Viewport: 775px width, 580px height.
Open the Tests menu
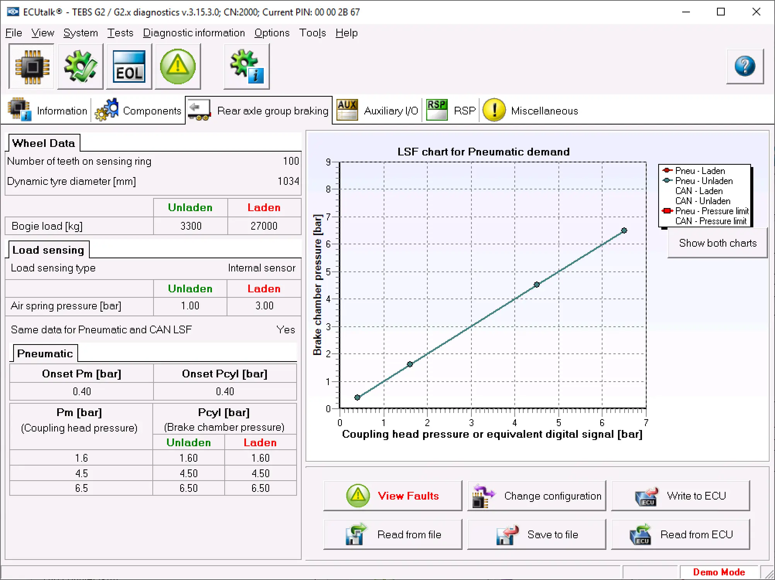coord(120,33)
